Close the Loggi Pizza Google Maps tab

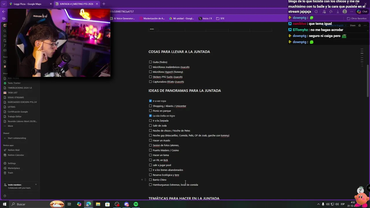tap(51, 4)
